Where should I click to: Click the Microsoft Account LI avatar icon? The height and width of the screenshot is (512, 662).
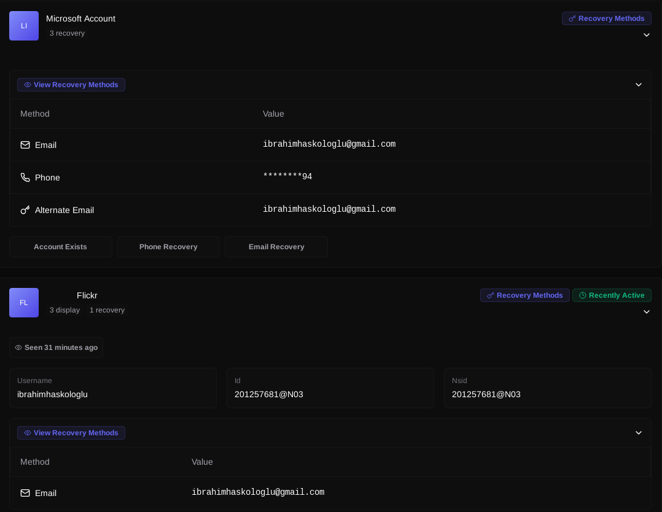coord(24,26)
